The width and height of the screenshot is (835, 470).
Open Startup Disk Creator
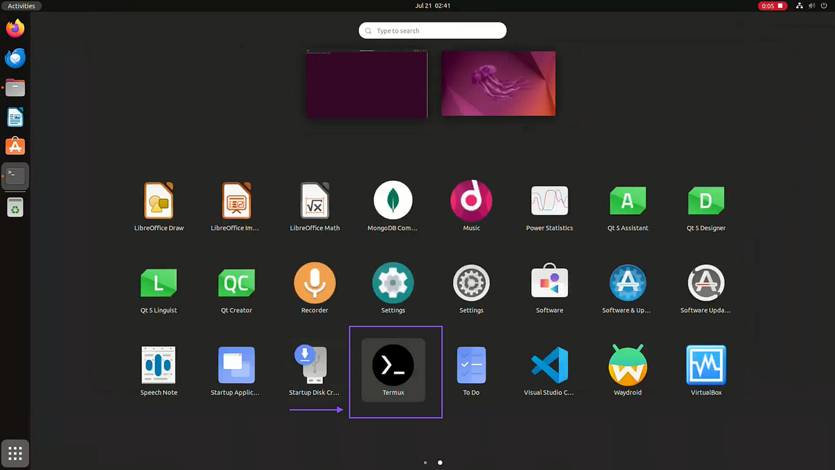(315, 364)
